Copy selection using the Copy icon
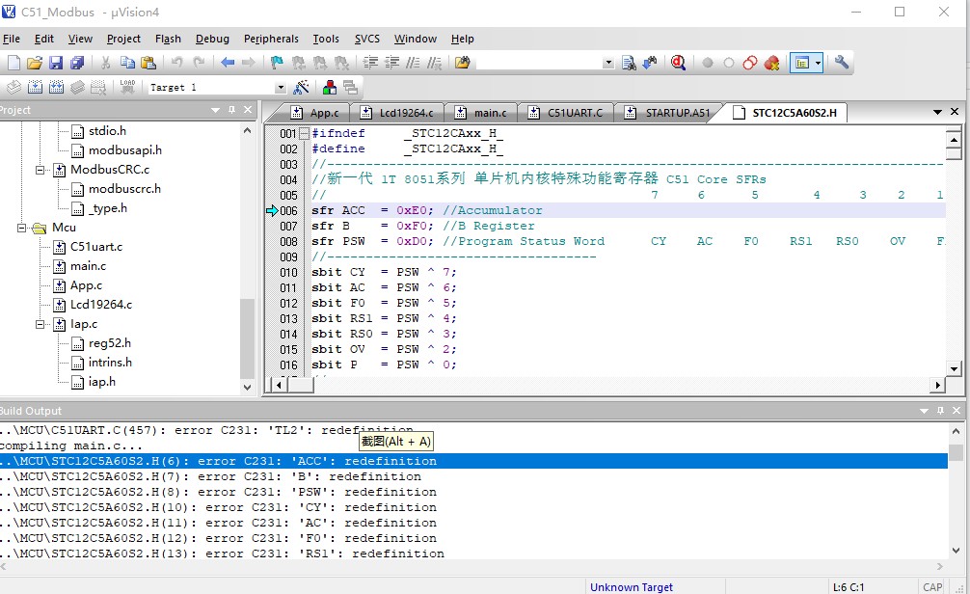Image resolution: width=970 pixels, height=594 pixels. (127, 63)
